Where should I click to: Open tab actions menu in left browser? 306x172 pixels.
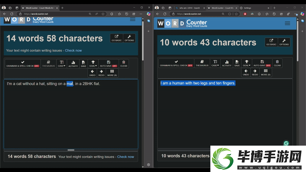(x=17, y=8)
